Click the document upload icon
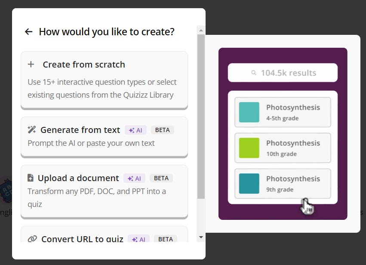366x265 pixels. click(x=31, y=178)
